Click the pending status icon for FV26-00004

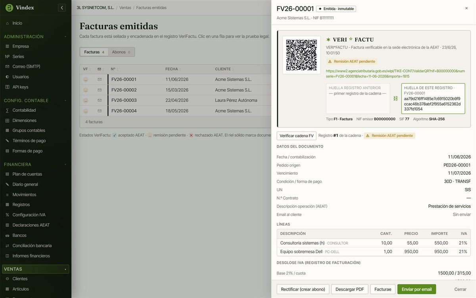point(86,111)
